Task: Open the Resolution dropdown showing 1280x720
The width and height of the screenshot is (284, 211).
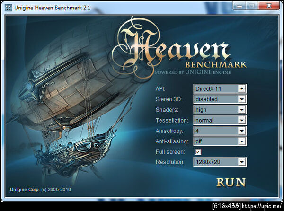Action: click(x=220, y=162)
